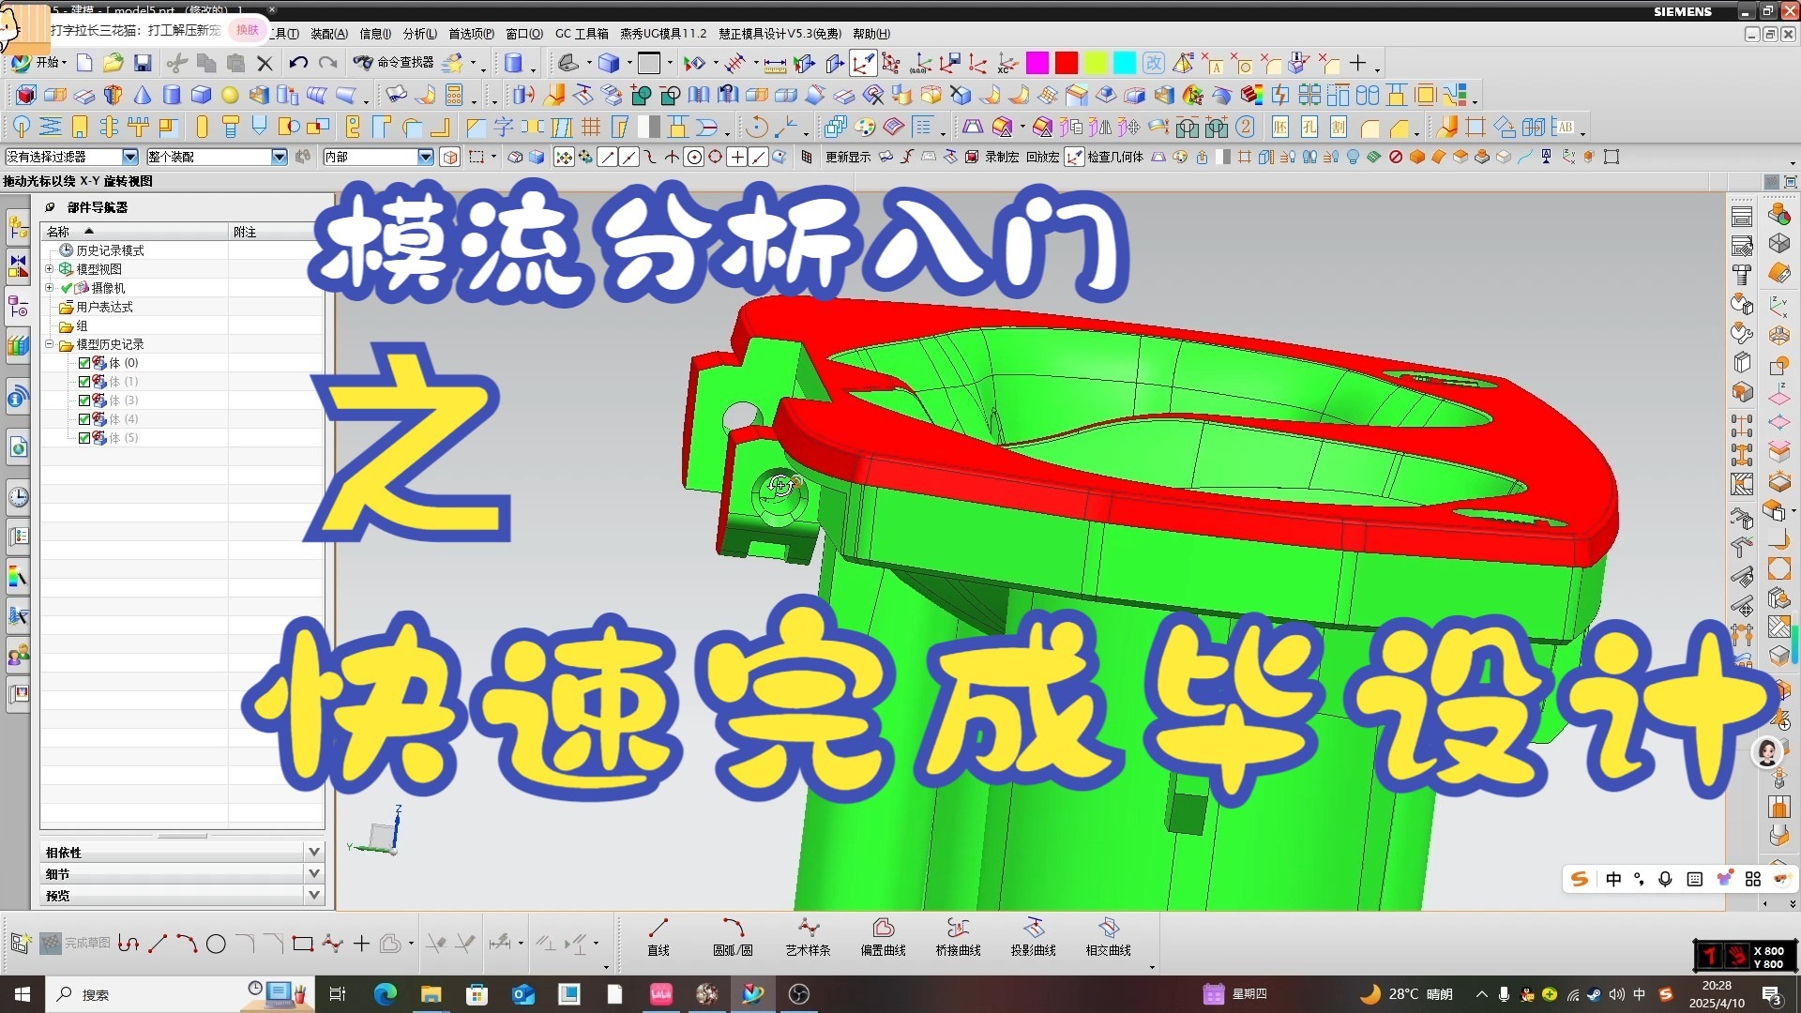
Task: Expand the 模型视图 tree node
Action: click(50, 268)
